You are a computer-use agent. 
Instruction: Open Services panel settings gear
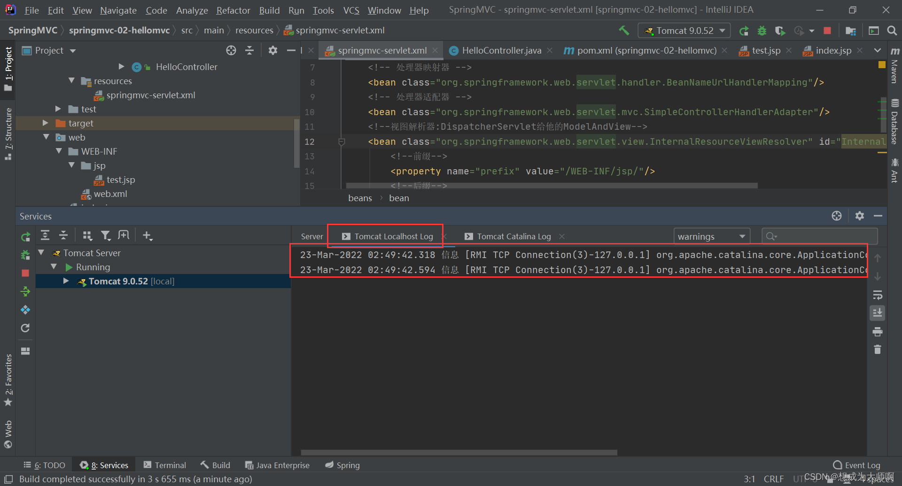(x=860, y=216)
